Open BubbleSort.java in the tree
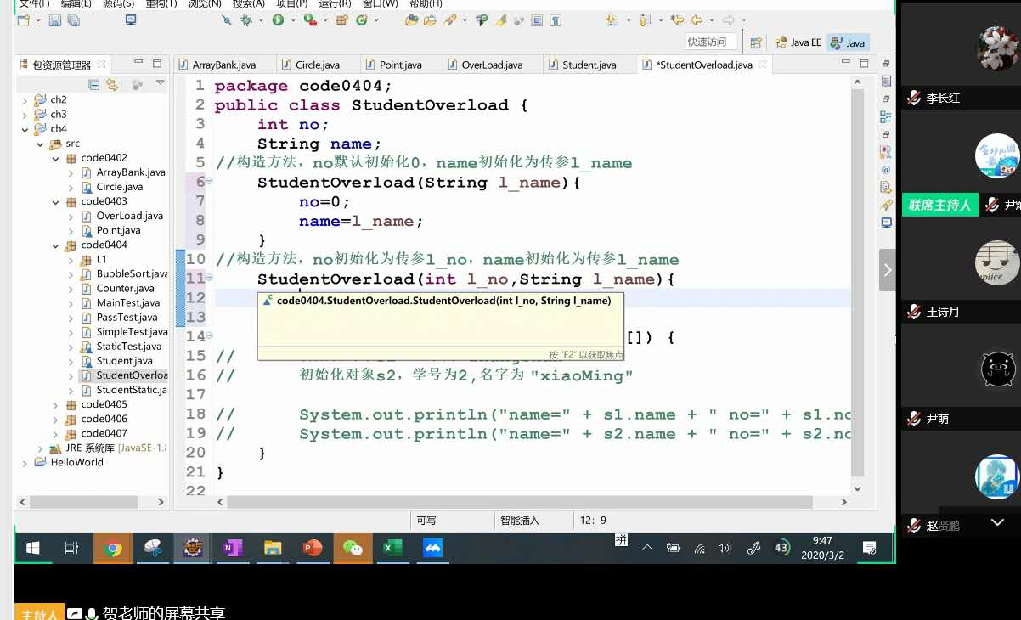The height and width of the screenshot is (620, 1021). (x=131, y=274)
